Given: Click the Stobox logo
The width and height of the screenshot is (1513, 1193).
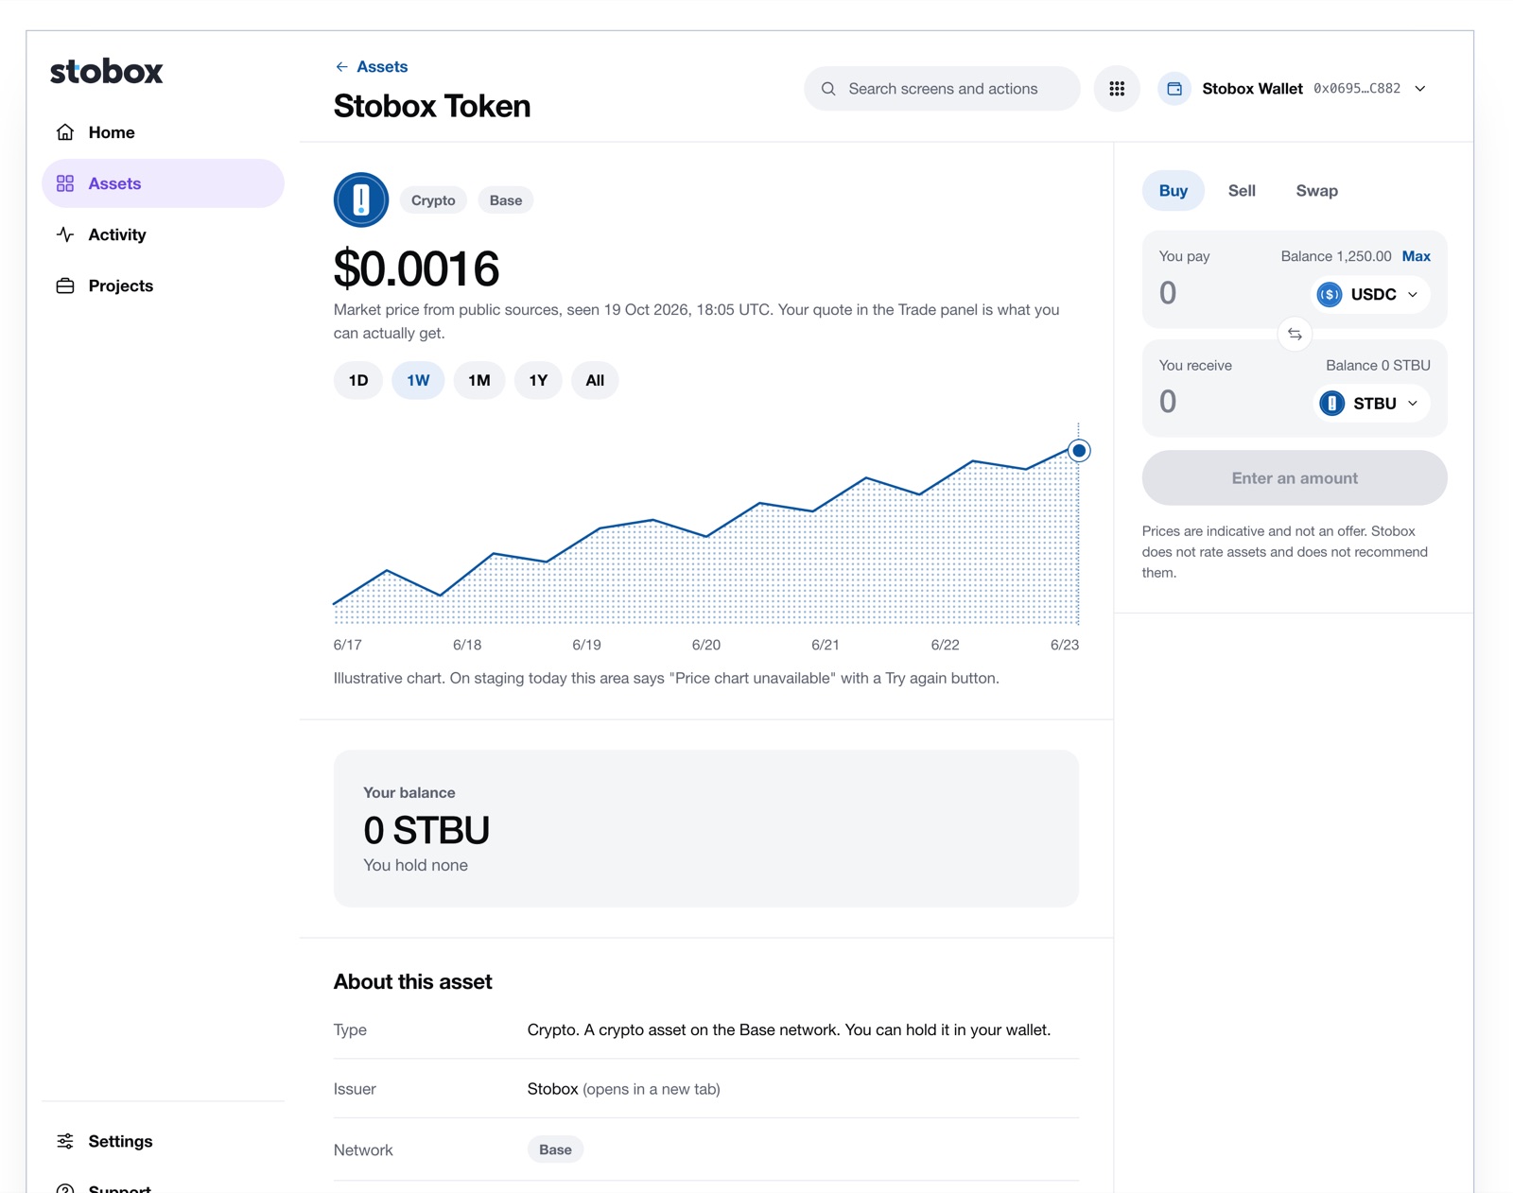Looking at the screenshot, I should coord(106,72).
